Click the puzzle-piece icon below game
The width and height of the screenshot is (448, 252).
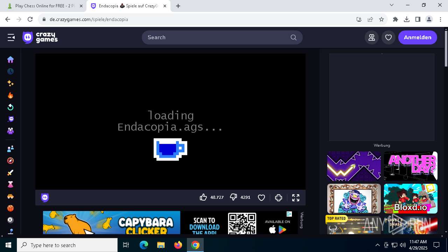[x=279, y=198]
